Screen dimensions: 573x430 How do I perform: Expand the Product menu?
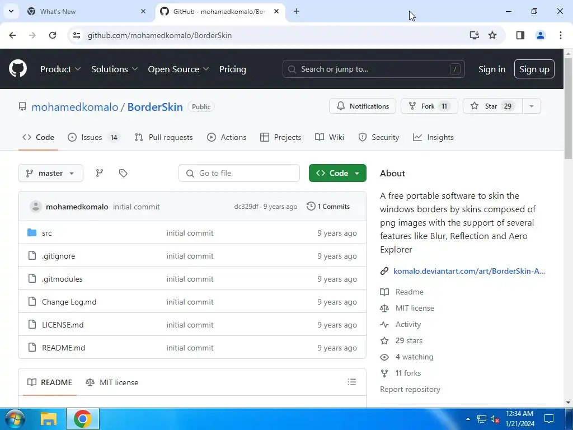pyautogui.click(x=60, y=69)
